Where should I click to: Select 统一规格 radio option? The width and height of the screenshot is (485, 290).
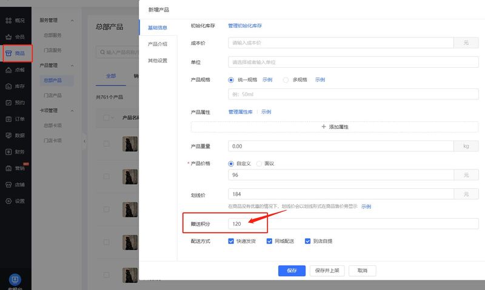click(x=231, y=80)
